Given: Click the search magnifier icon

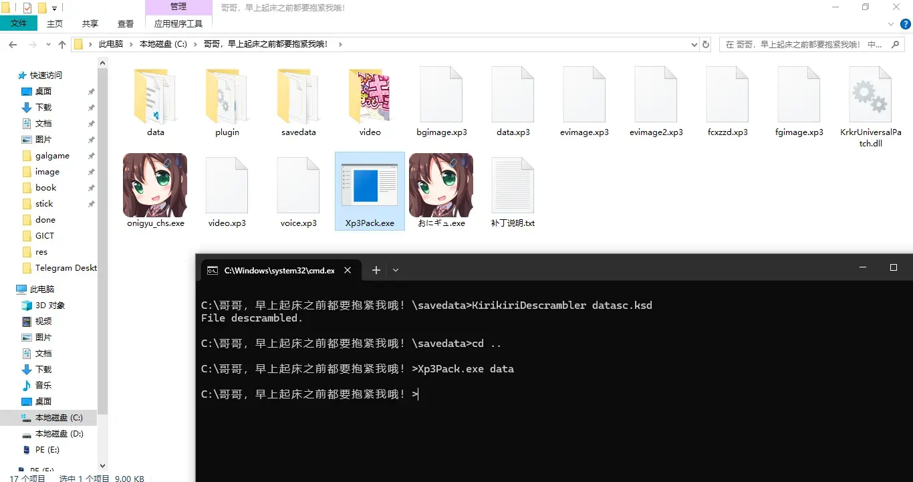Looking at the screenshot, I should (896, 44).
